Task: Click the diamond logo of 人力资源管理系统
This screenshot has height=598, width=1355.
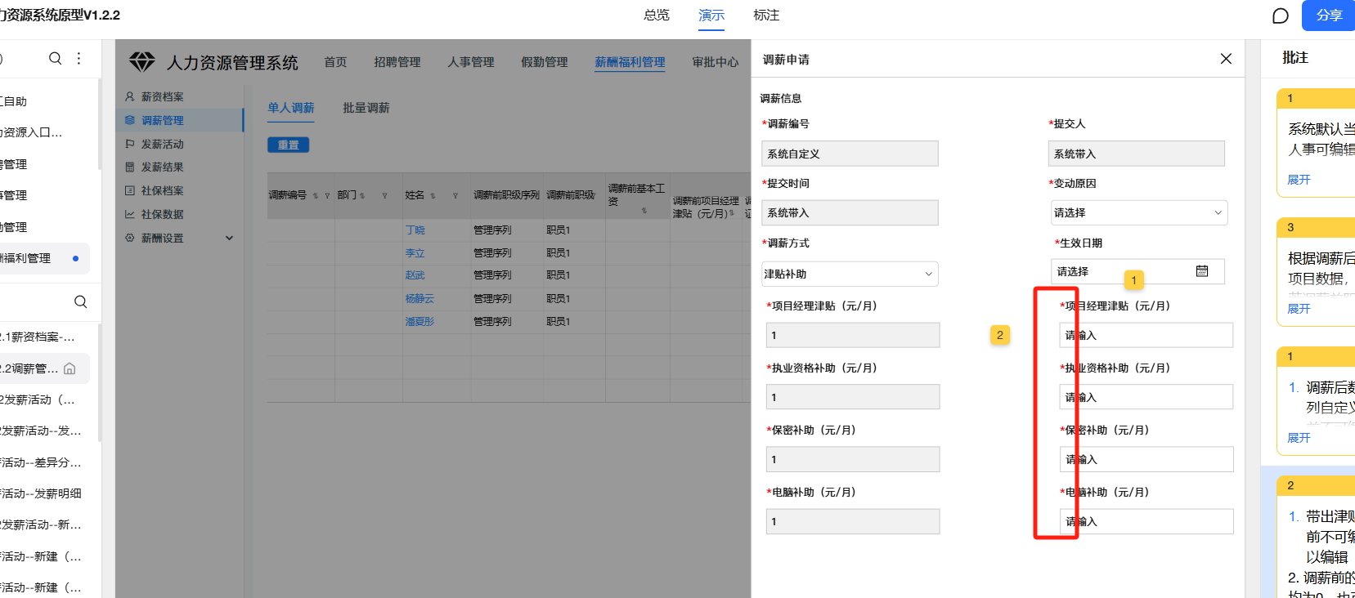Action: click(141, 61)
